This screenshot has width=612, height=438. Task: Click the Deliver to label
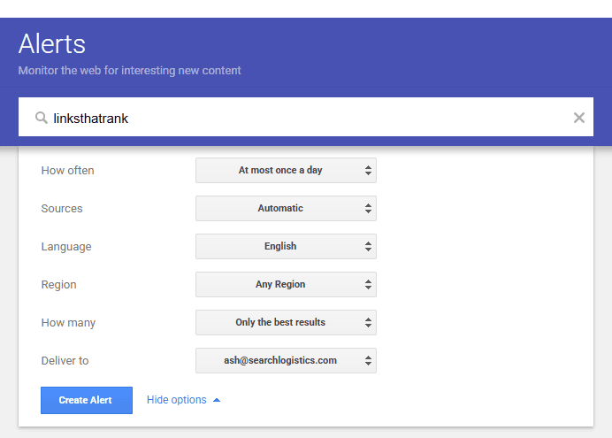(x=65, y=361)
